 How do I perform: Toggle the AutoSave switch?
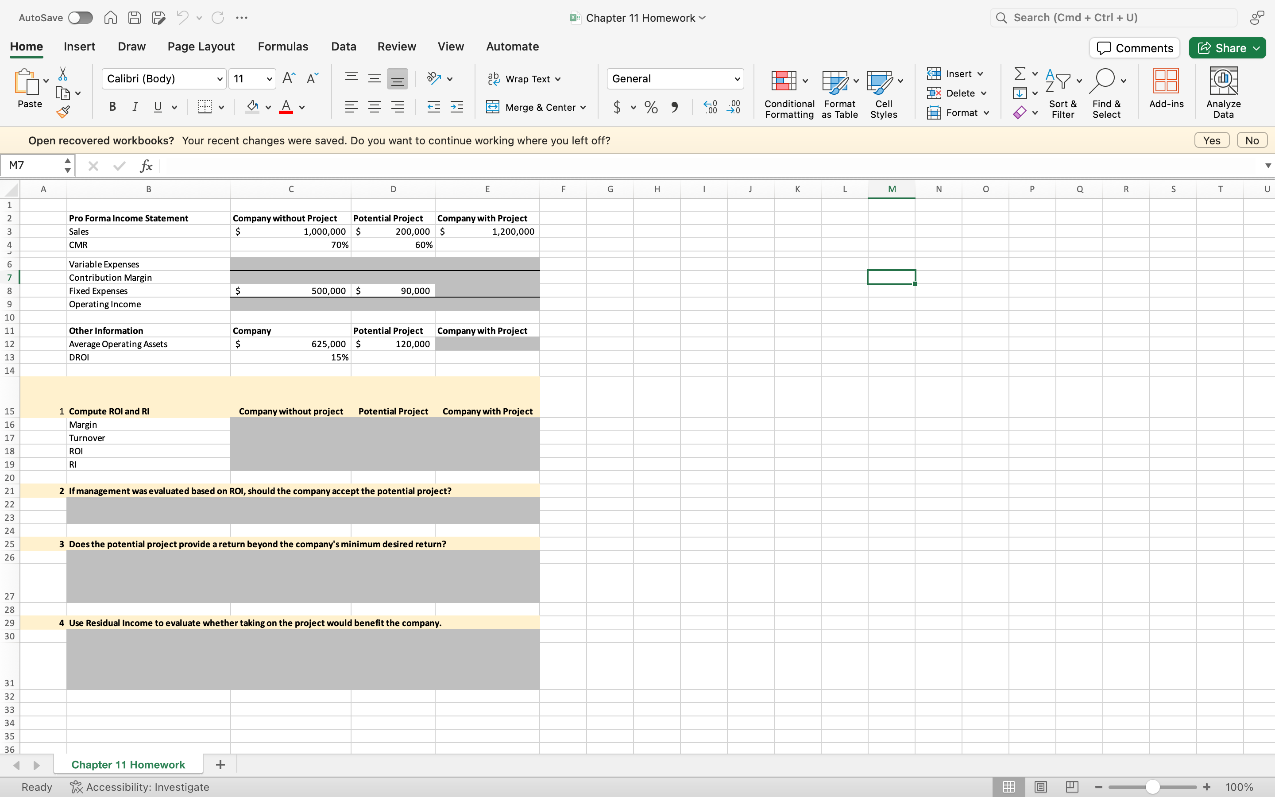coord(80,17)
